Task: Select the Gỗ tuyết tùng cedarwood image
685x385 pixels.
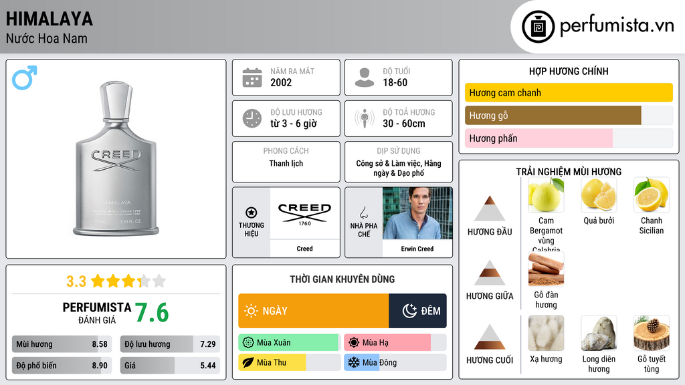Action: tap(652, 333)
